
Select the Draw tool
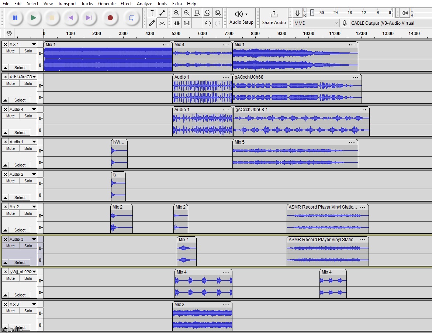click(151, 23)
